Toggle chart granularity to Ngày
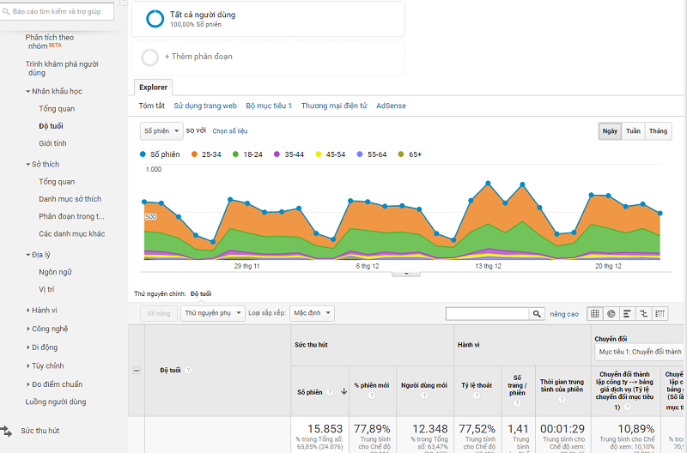Image resolution: width=687 pixels, height=453 pixels. tap(610, 131)
